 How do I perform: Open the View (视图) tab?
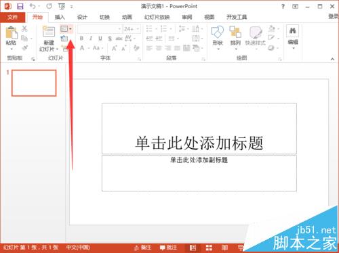[x=210, y=17]
